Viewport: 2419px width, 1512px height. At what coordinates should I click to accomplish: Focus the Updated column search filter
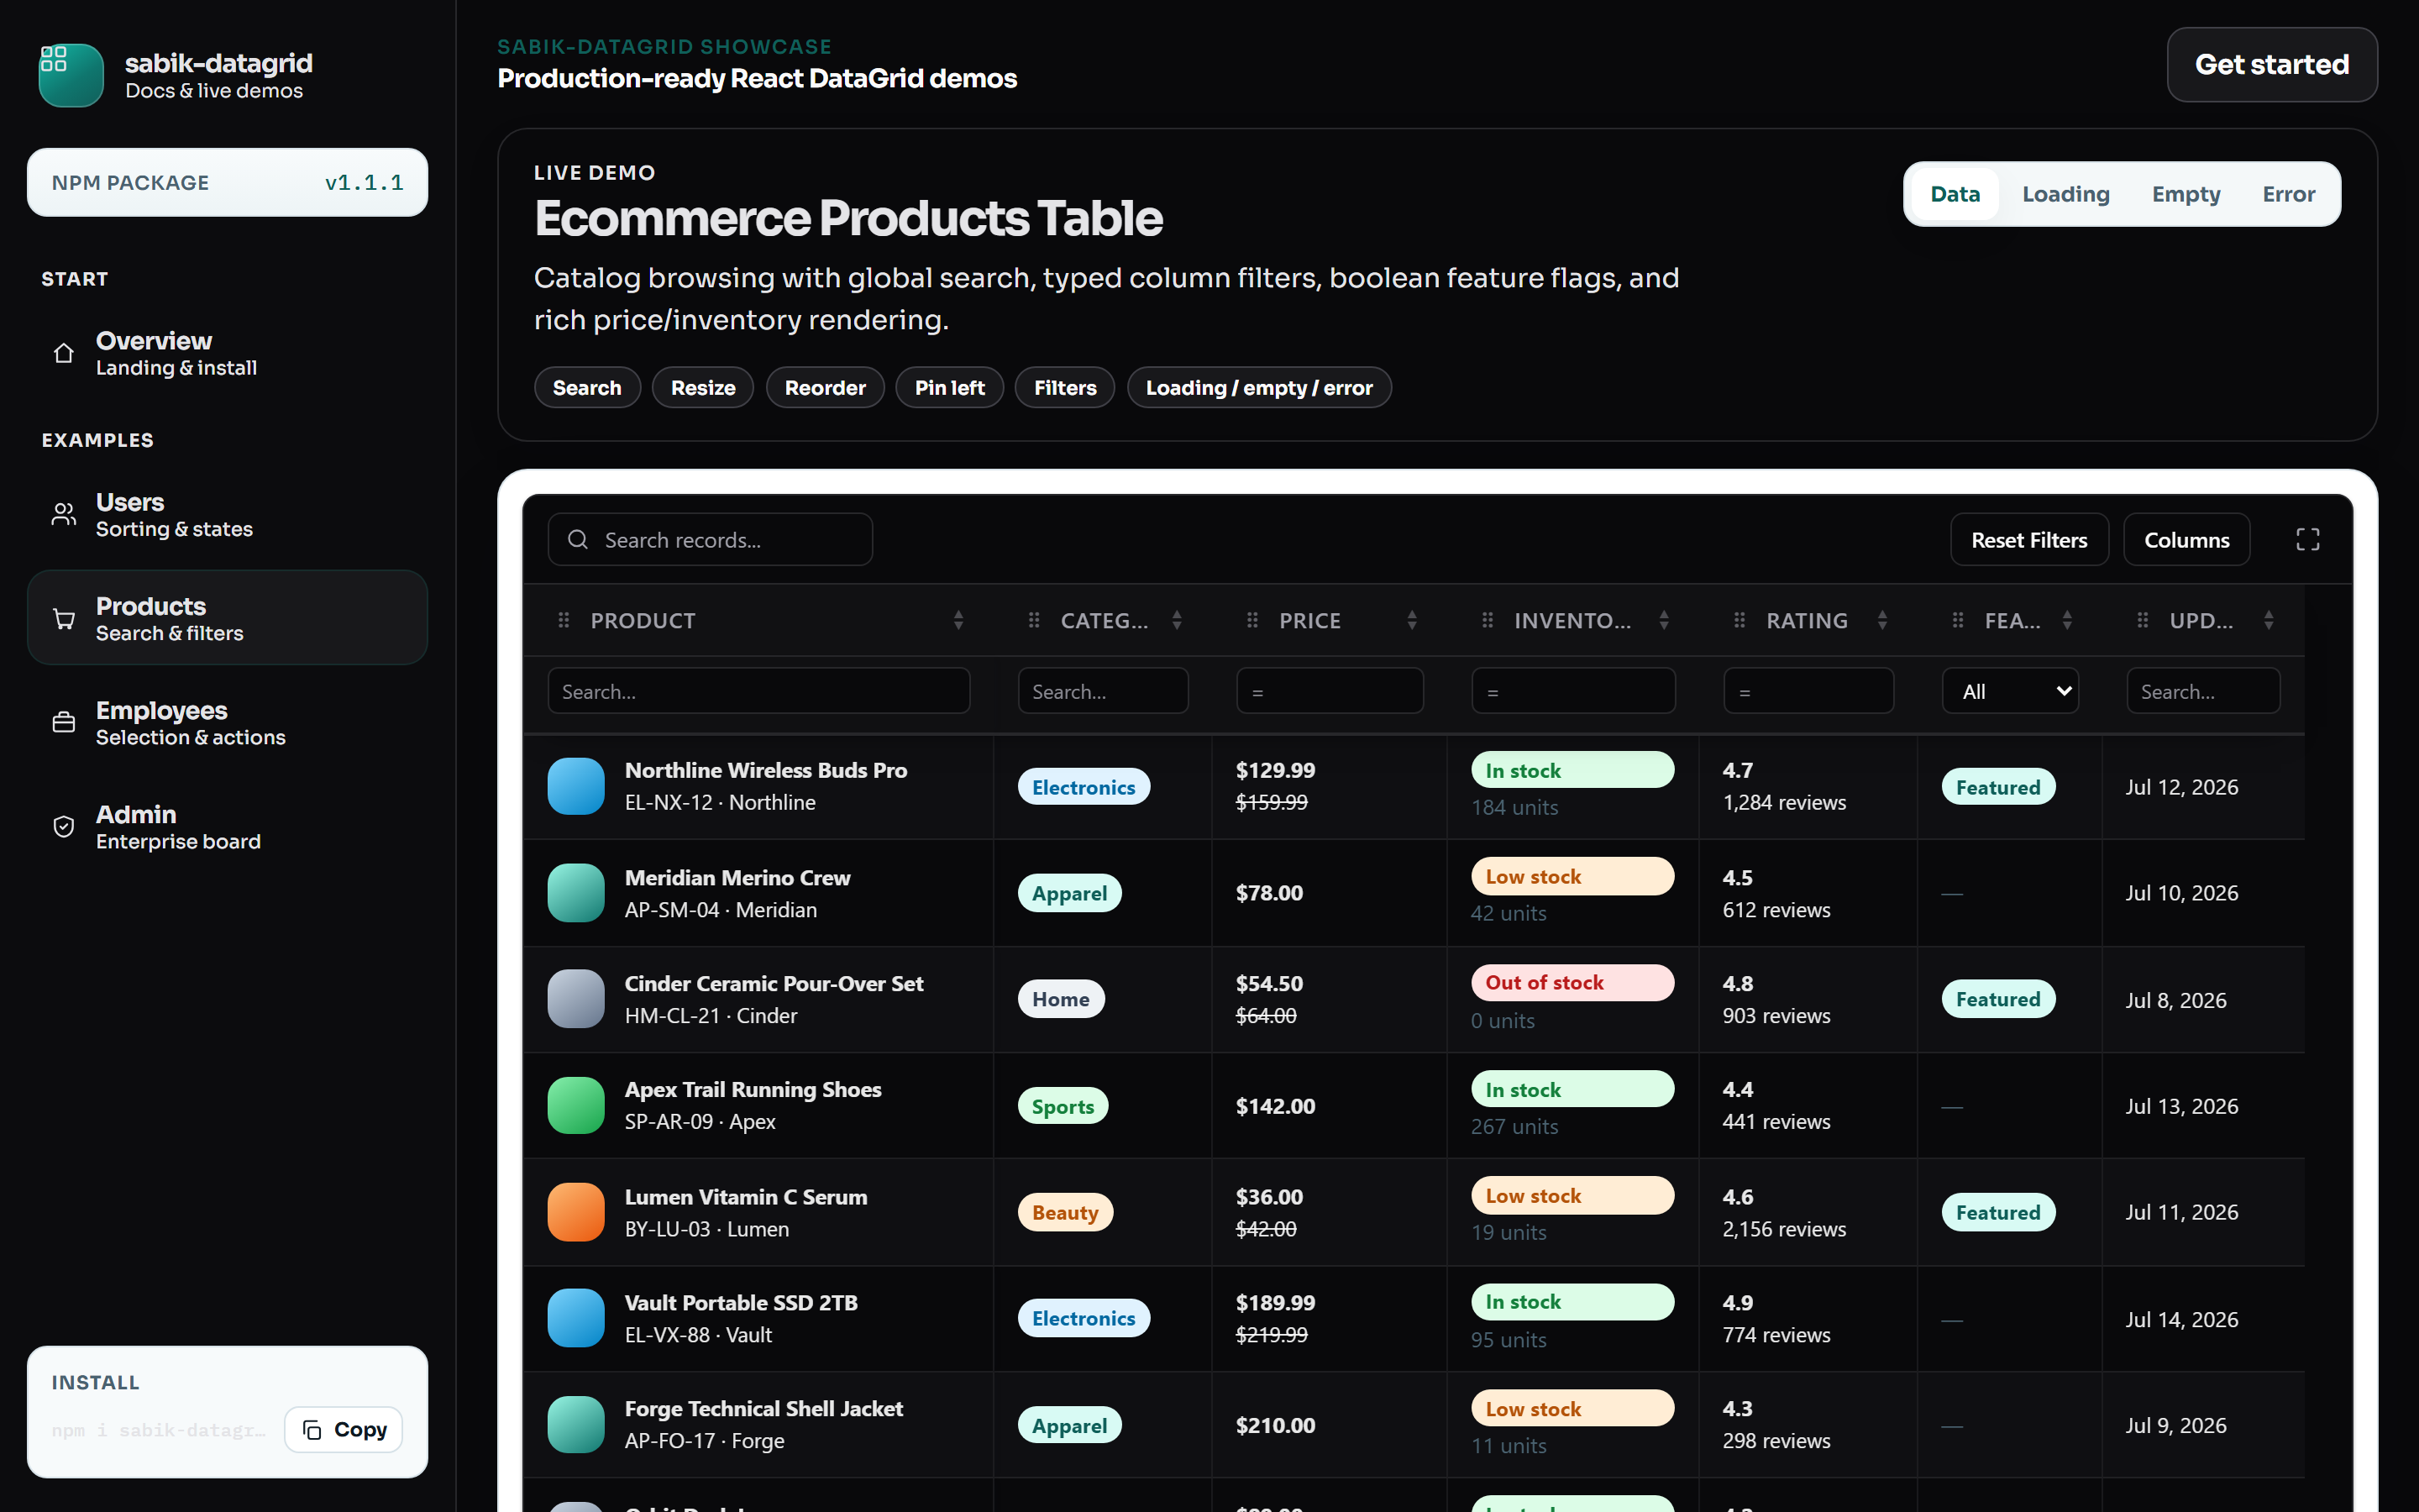point(2203,691)
